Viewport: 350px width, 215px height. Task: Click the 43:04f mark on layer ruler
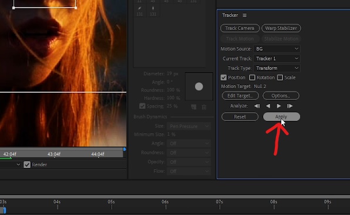click(54, 154)
